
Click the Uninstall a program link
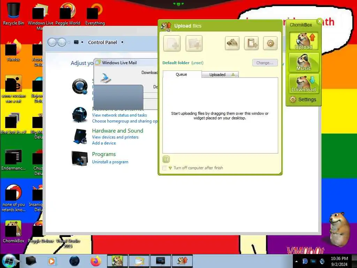point(110,162)
